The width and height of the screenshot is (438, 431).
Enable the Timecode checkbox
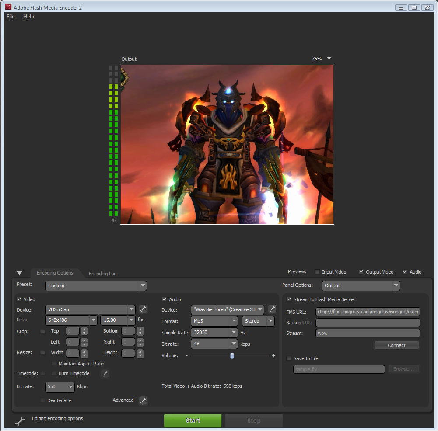(x=42, y=373)
